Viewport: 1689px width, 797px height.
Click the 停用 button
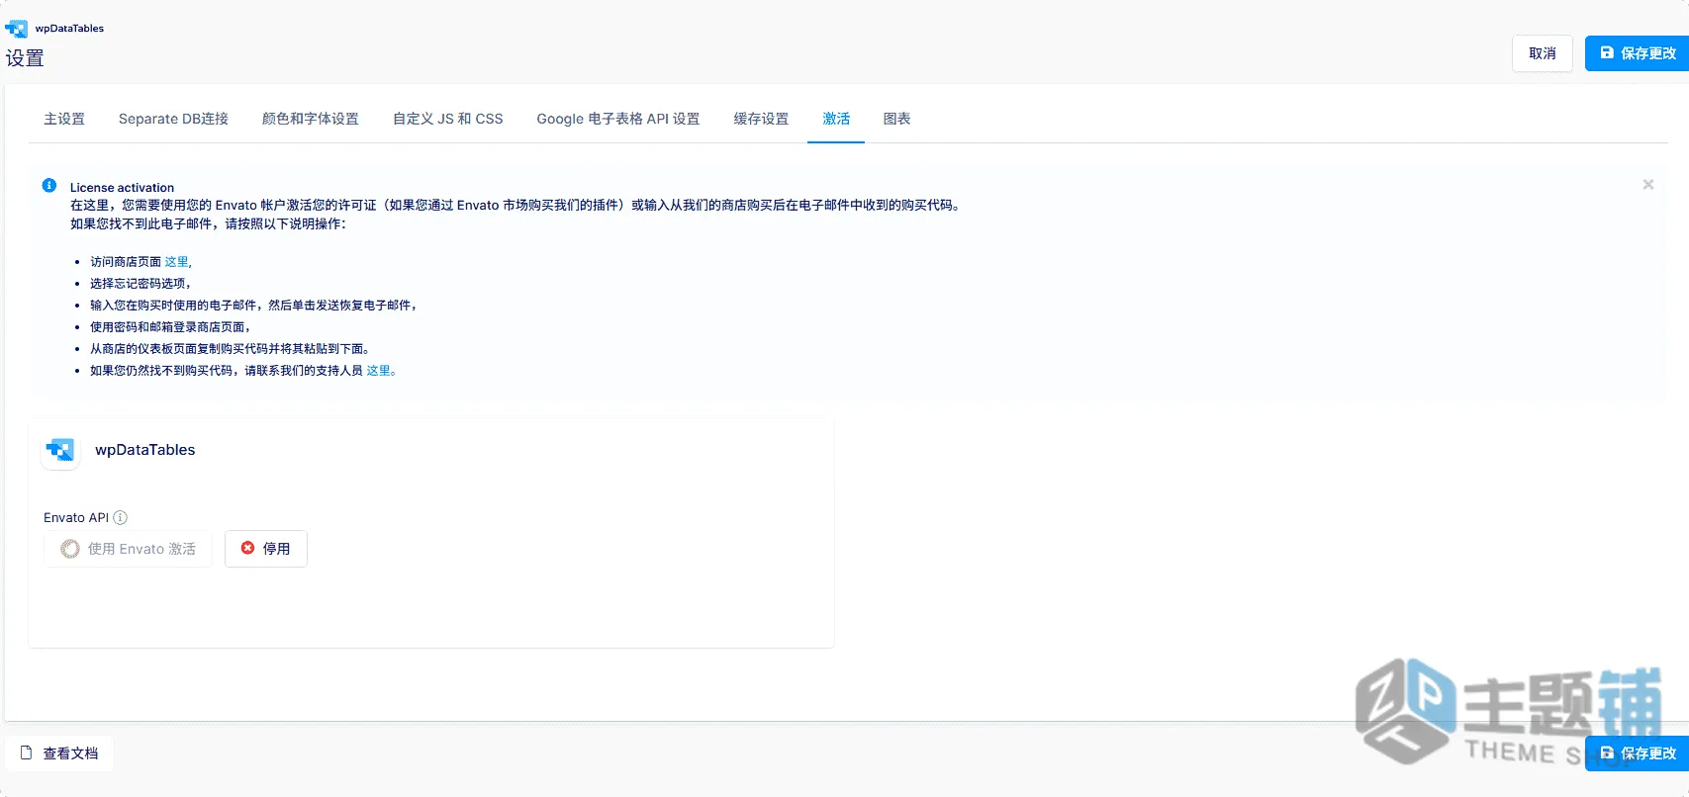(x=266, y=549)
